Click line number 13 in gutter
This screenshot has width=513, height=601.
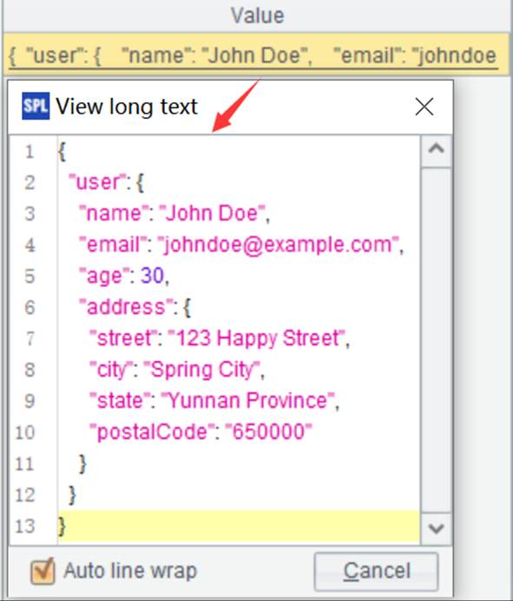coord(25,526)
